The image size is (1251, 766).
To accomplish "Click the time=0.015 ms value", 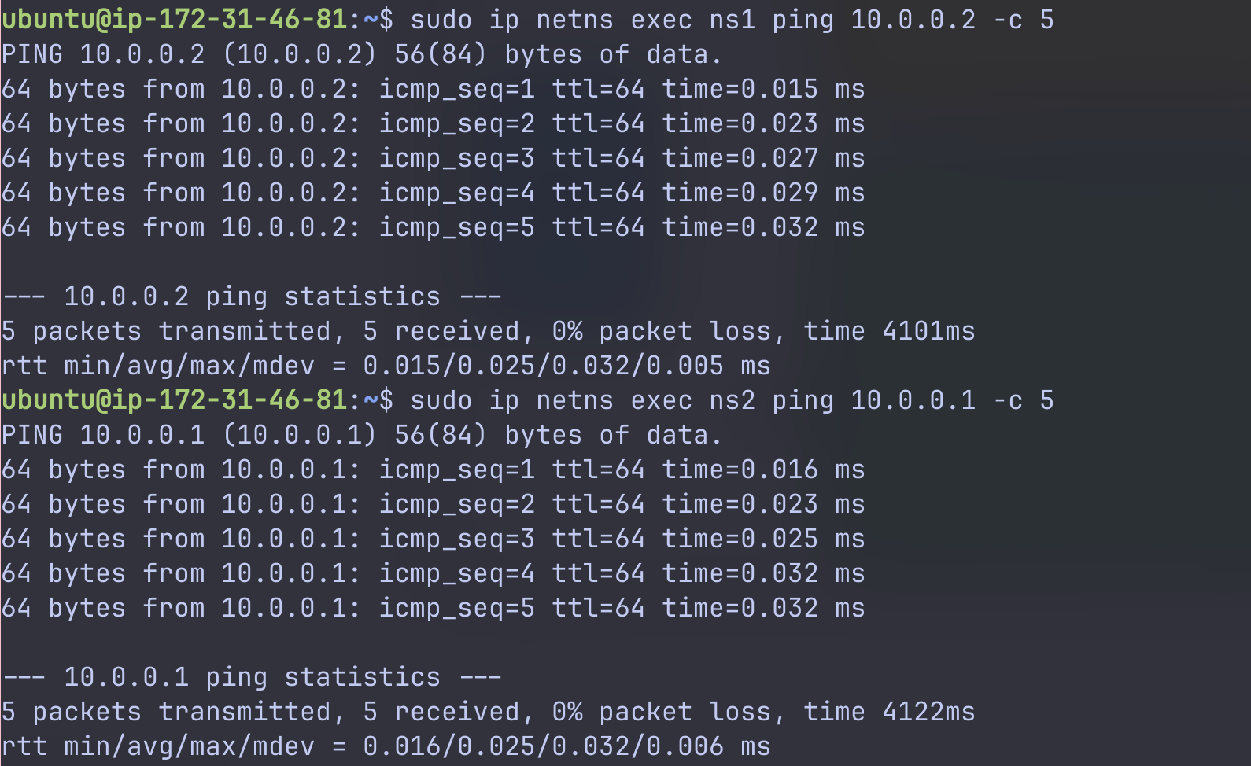I will (762, 89).
